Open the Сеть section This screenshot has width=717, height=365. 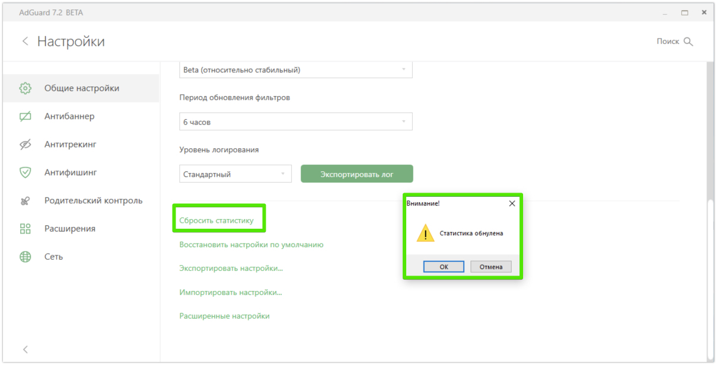click(81, 257)
